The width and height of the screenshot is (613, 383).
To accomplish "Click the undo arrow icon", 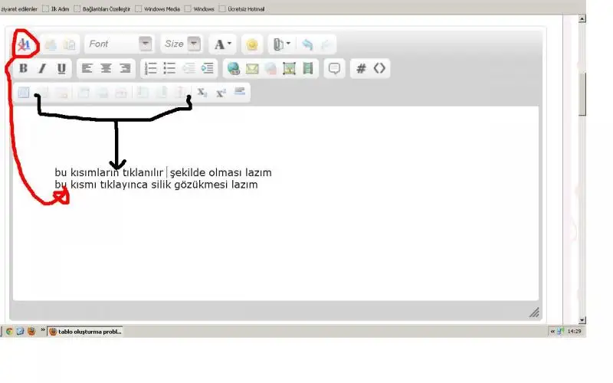I will [x=307, y=44].
